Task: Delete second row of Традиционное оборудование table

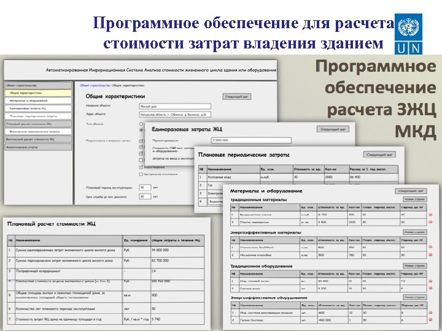Action: (x=430, y=288)
